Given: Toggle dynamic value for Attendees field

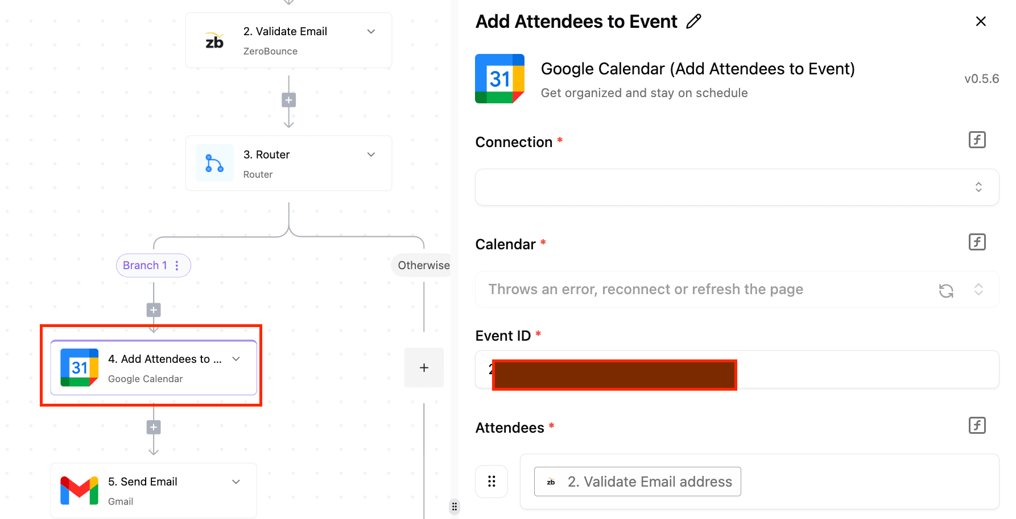Looking at the screenshot, I should [x=977, y=425].
